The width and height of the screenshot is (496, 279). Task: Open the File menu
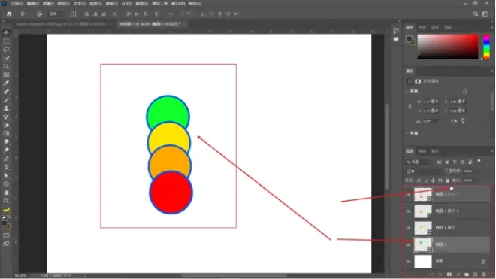pos(17,4)
